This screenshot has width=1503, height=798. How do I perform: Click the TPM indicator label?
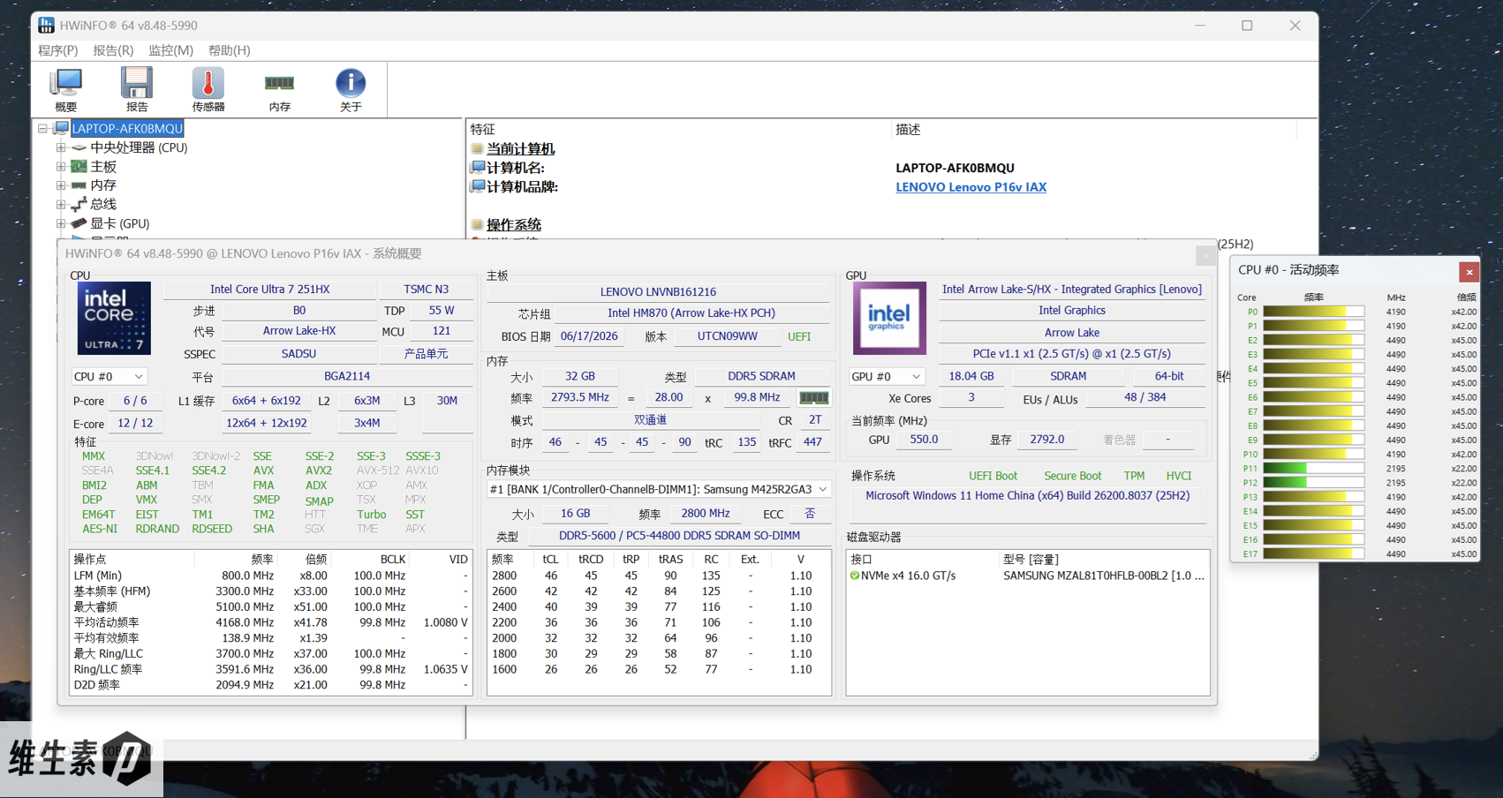tap(1134, 476)
